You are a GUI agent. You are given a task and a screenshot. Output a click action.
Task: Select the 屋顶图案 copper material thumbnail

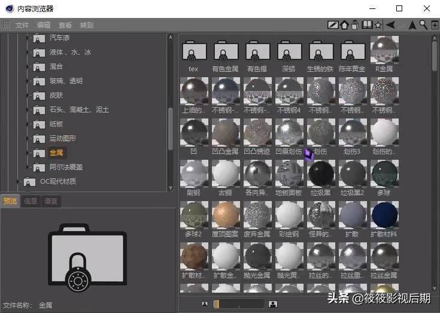pyautogui.click(x=226, y=215)
